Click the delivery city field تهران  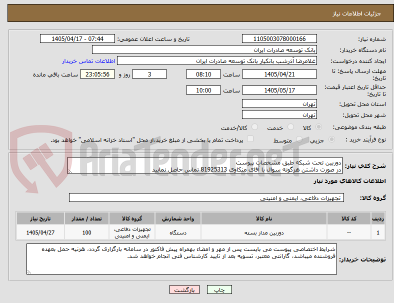click(279, 114)
